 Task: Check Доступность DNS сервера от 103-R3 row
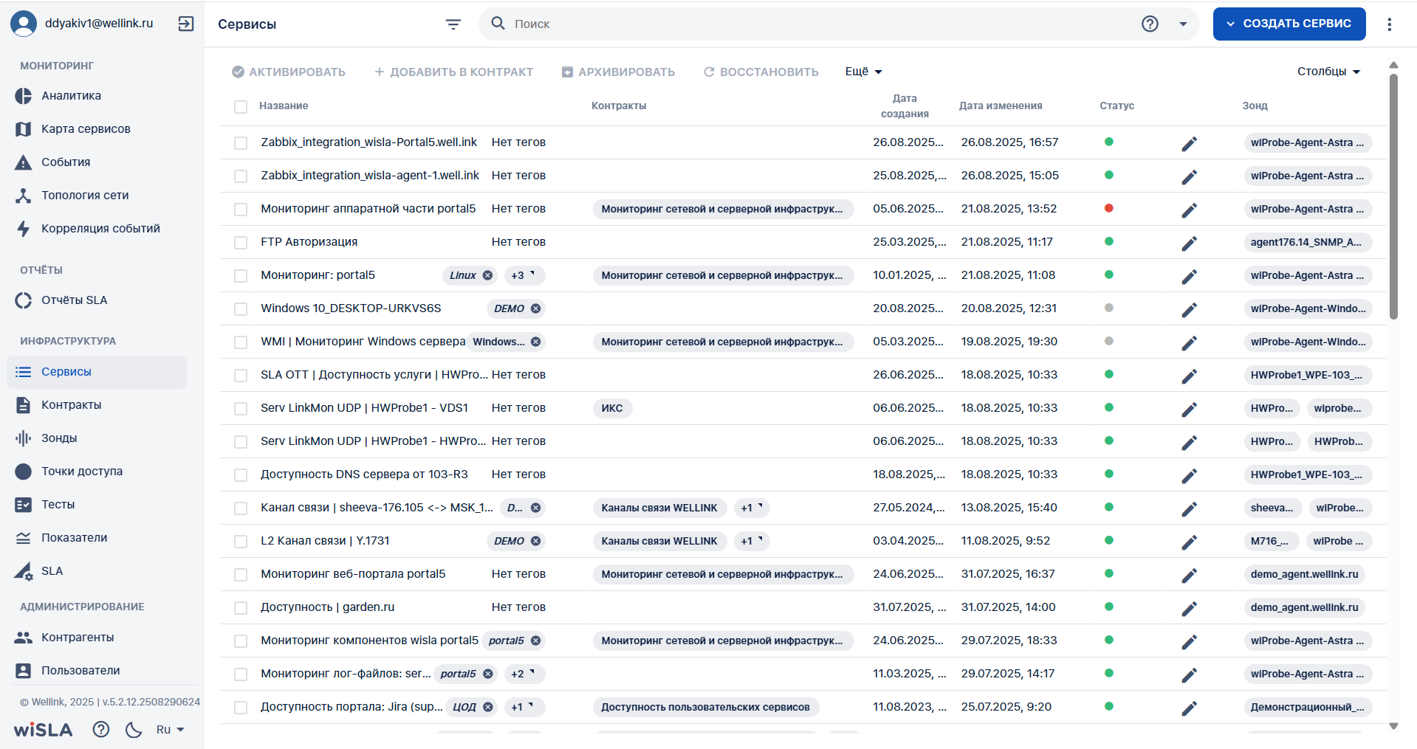241,475
